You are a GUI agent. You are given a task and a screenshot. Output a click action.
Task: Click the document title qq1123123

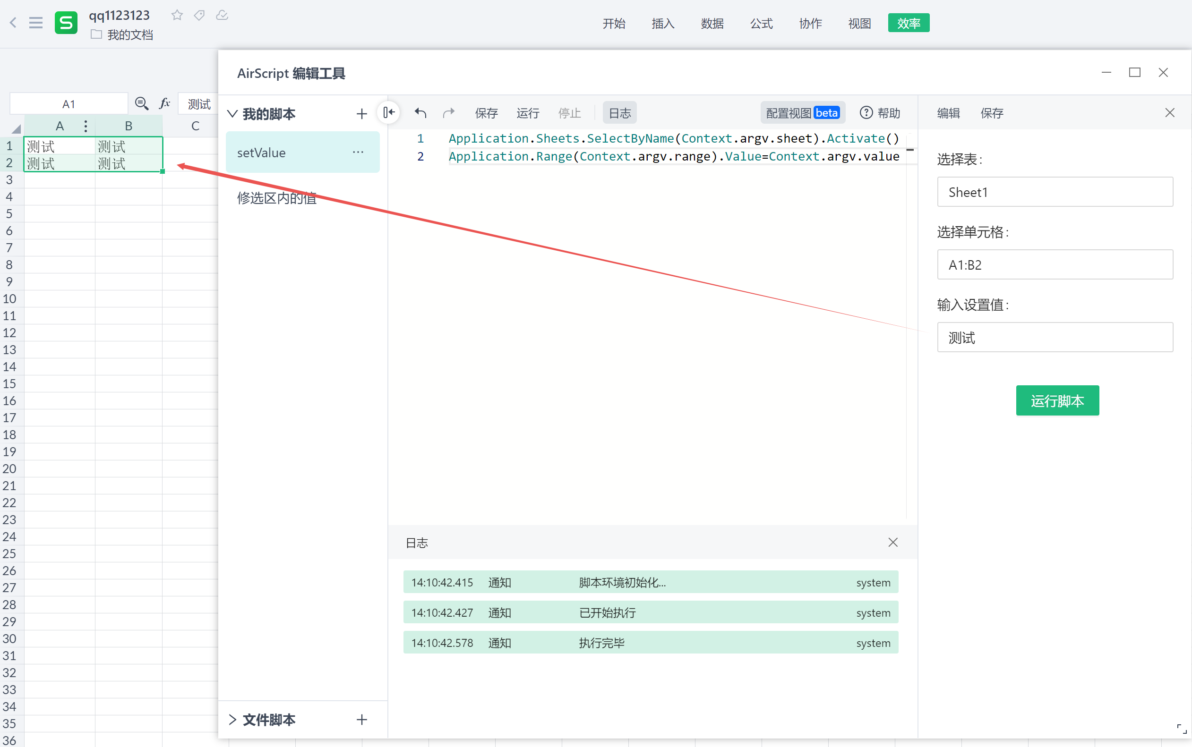[119, 15]
